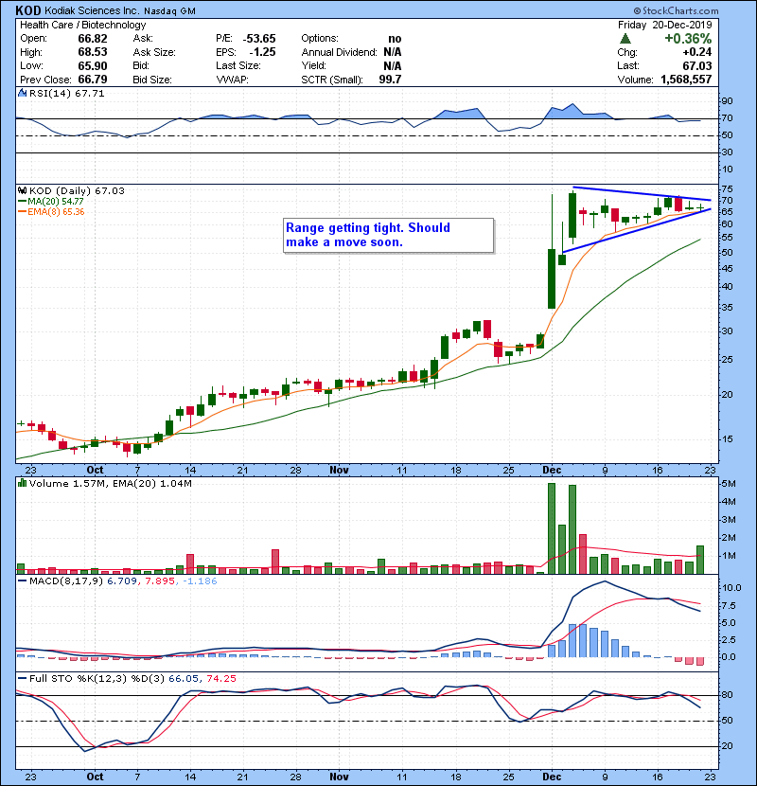Select the Prev Close value 66.79

(93, 80)
